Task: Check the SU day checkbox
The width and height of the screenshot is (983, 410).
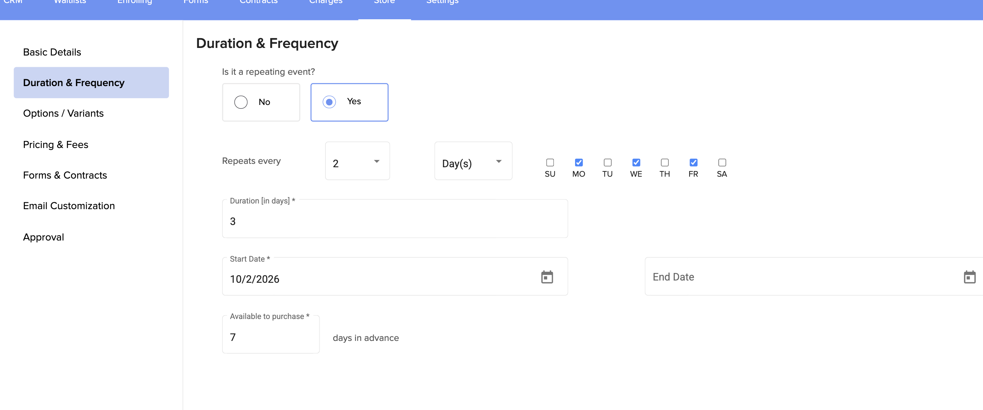Action: [x=550, y=163]
